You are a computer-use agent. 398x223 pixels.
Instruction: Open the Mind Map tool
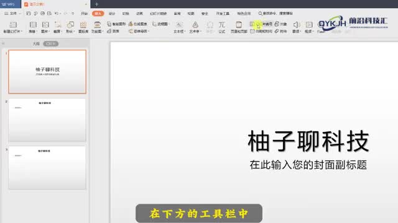[x=139, y=31]
